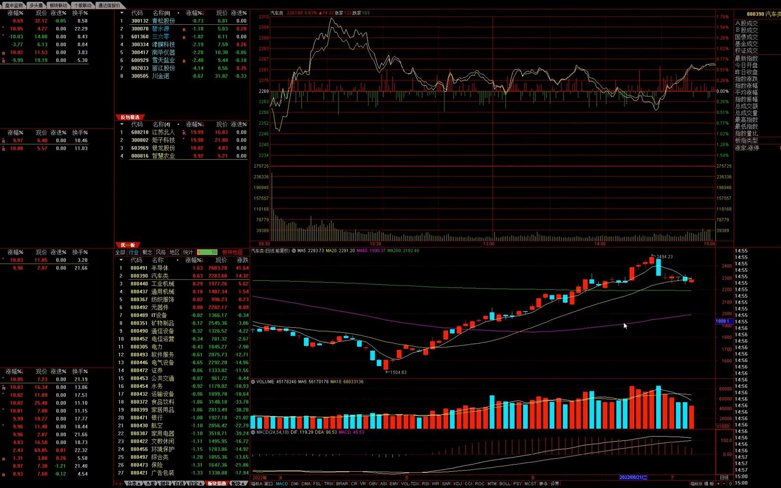Screen dimensions: 781x488
Task: Switch to the 反包精选 panel tab
Action: [130, 117]
